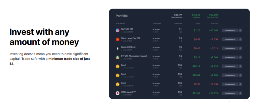Viewport: 257px width, 102px height.
Task: Close Position for China Large-Cap ETF
Action: tap(230, 39)
